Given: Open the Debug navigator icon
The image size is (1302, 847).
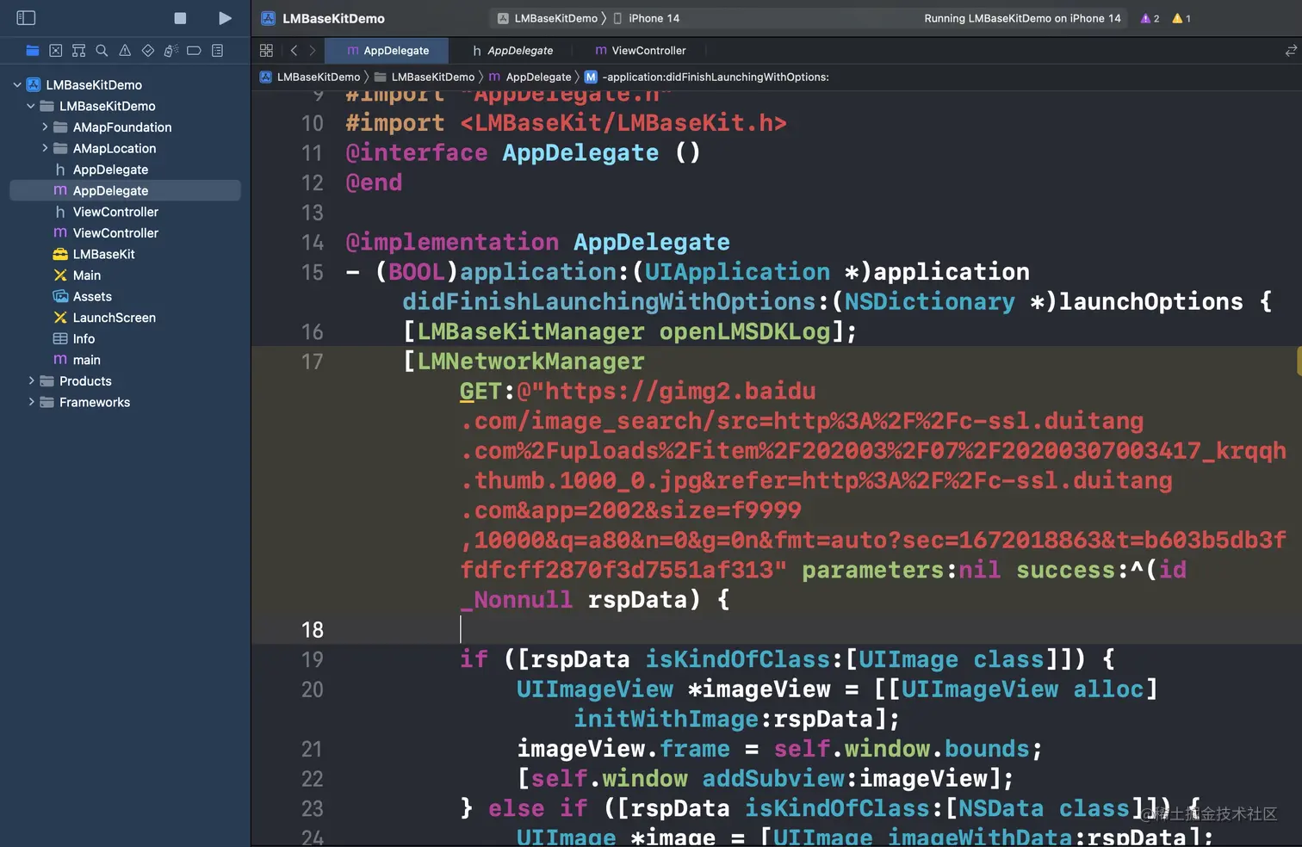Looking at the screenshot, I should 171,51.
